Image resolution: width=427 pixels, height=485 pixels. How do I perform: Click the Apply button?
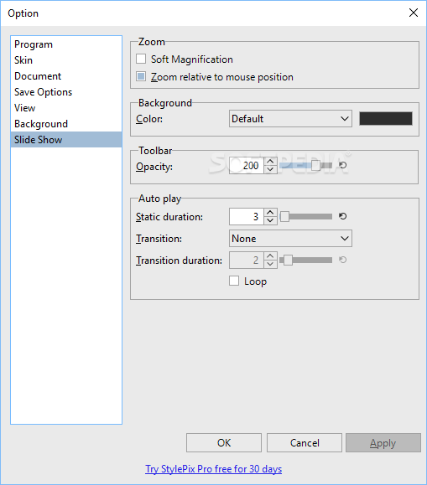pyautogui.click(x=383, y=442)
